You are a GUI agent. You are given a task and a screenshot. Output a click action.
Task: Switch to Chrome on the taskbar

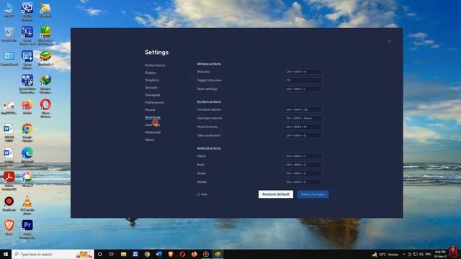pyautogui.click(x=147, y=254)
